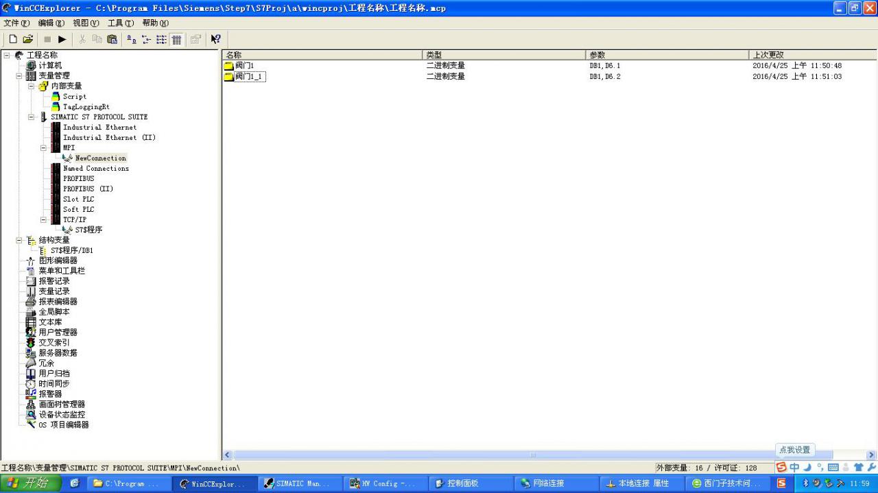Select 用户归档 in the tree
The width and height of the screenshot is (878, 493).
point(54,374)
